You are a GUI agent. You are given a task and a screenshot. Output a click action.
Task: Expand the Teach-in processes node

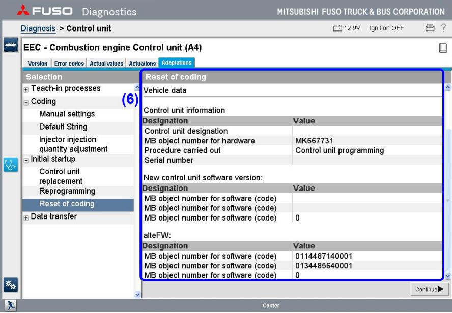click(26, 90)
